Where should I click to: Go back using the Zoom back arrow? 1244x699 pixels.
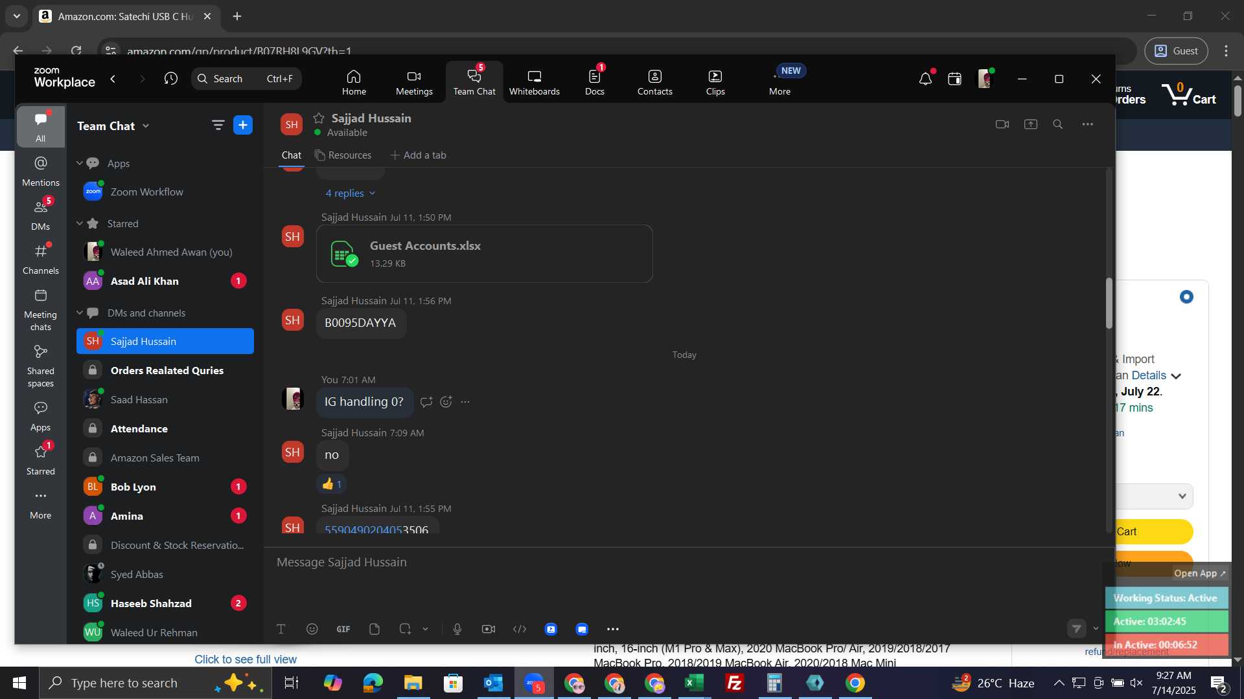(113, 78)
